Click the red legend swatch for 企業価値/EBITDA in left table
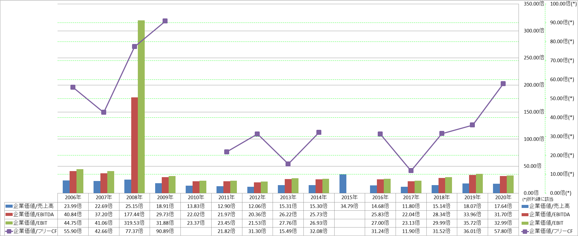This screenshot has height=236, width=578. click(9, 215)
